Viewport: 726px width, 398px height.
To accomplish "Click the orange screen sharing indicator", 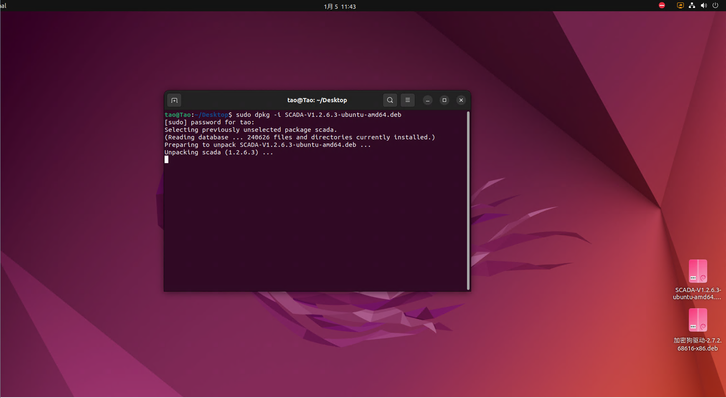I will tap(680, 5).
